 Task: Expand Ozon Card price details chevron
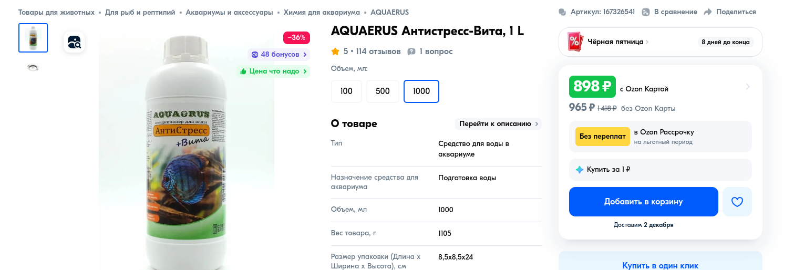click(748, 87)
